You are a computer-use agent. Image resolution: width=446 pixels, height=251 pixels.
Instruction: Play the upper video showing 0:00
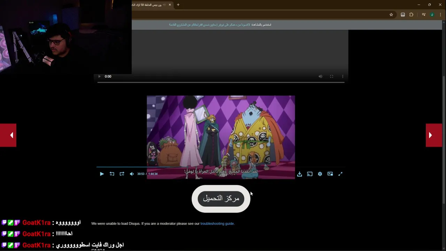point(99,76)
